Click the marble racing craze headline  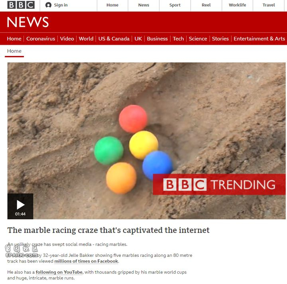(108, 230)
